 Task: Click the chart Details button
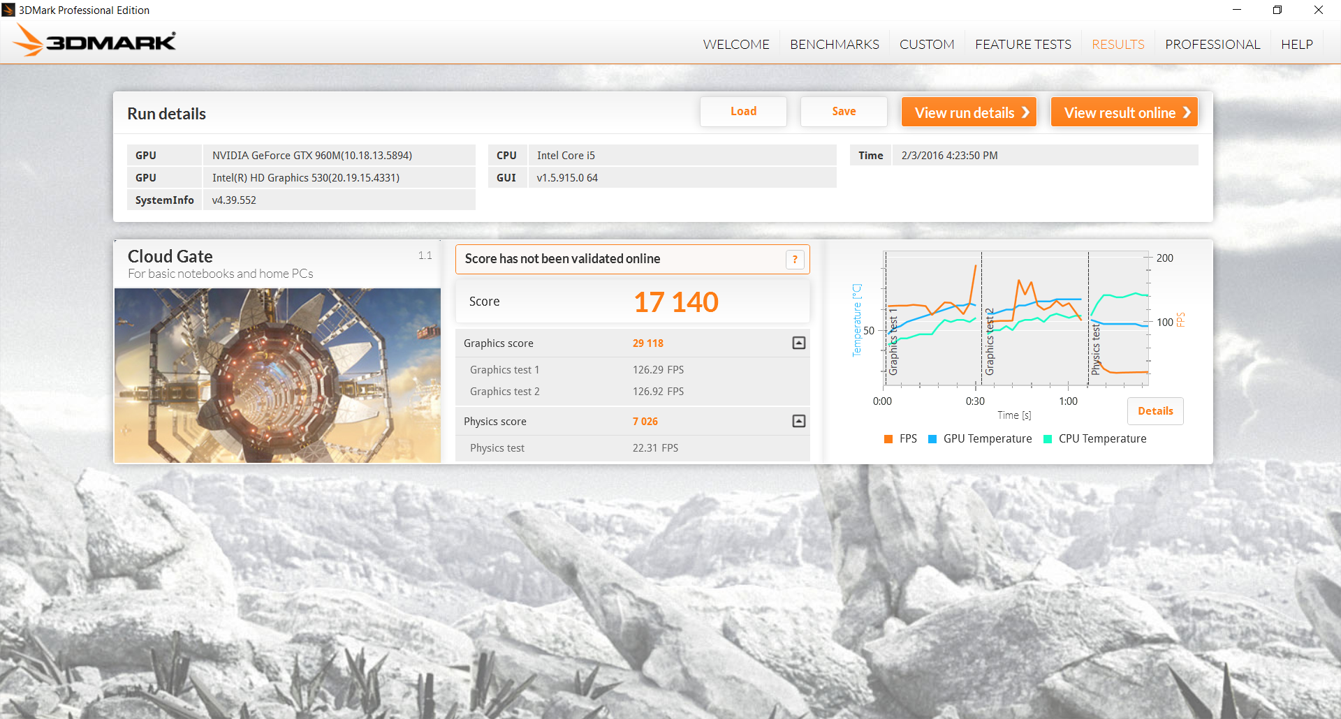(x=1155, y=411)
